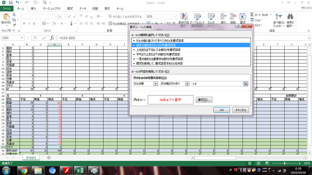This screenshot has width=312, height=175.
Task: Switch to the データ ribbon tab
Action: click(x=83, y=9)
